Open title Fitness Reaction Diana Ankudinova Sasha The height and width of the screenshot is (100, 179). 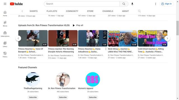pyautogui.click(x=89, y=50)
